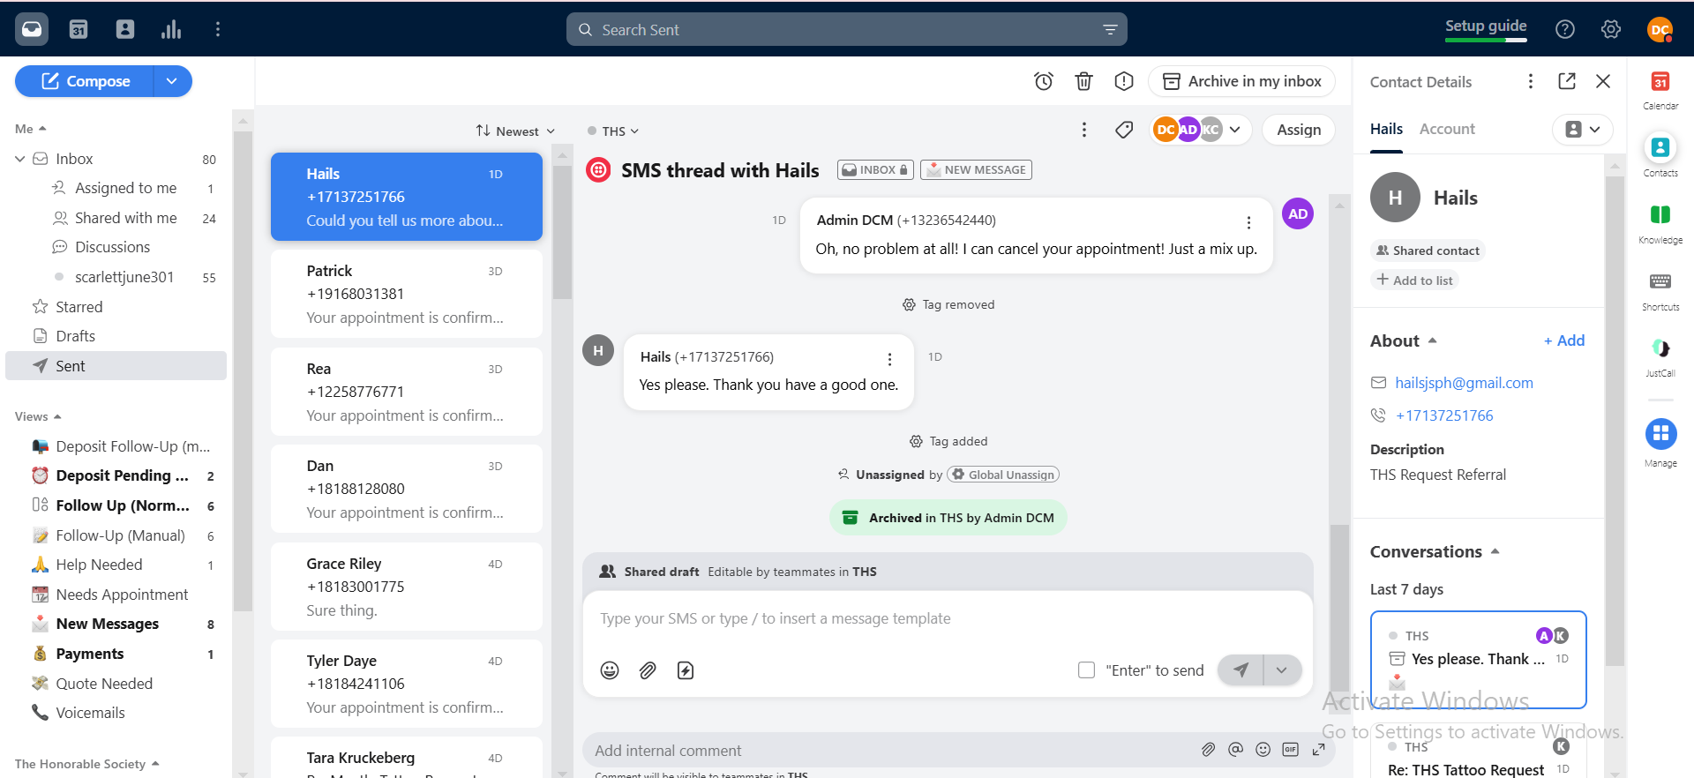Click the hailsjsph@gmail.com email link
1694x778 pixels.
tap(1464, 383)
